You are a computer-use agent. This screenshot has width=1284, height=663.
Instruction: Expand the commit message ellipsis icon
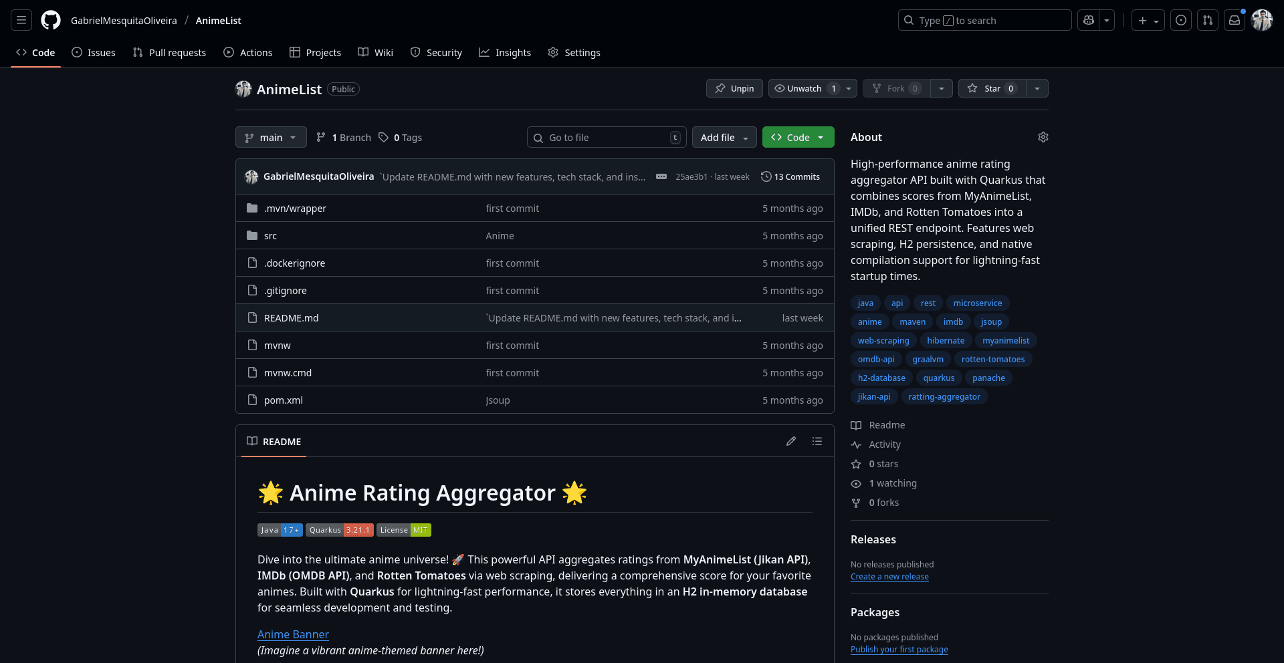pyautogui.click(x=661, y=176)
